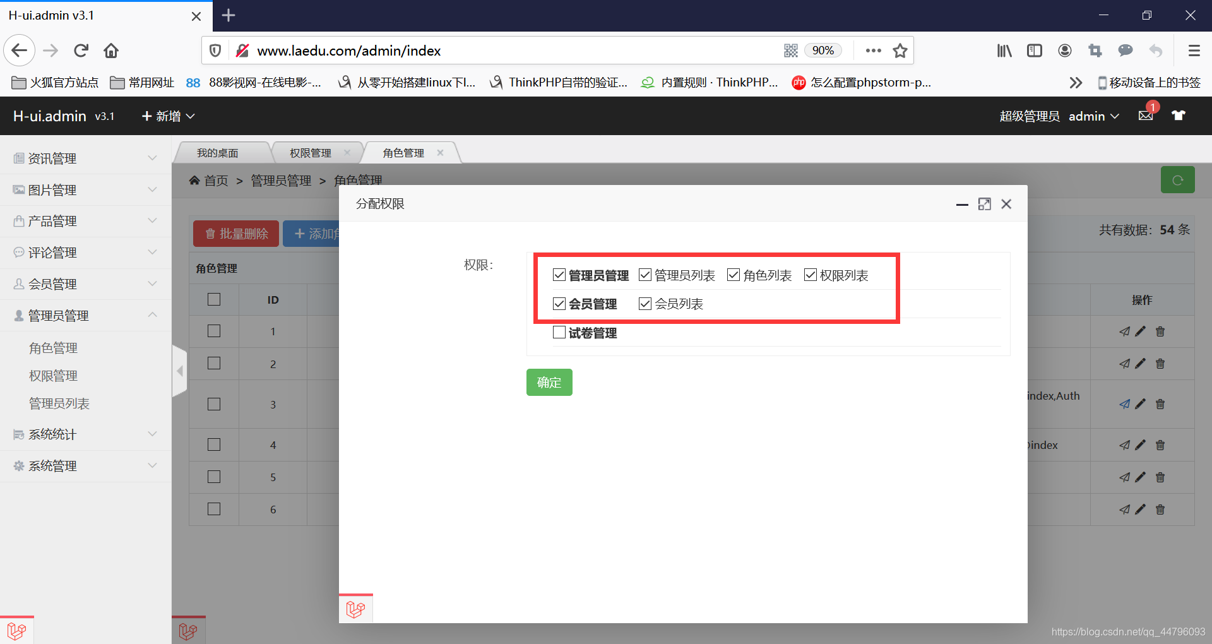The height and width of the screenshot is (644, 1212).
Task: Expand the 资讯管理 sidebar menu
Action: [85, 158]
